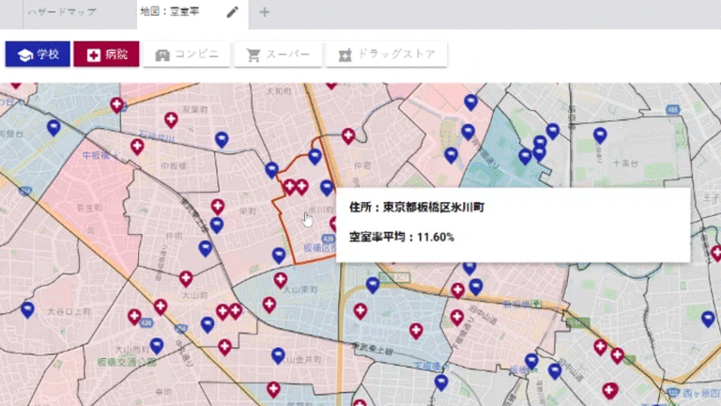Click the pencil edit icon on the active tab
Screen dimensions: 721x406
pos(233,12)
